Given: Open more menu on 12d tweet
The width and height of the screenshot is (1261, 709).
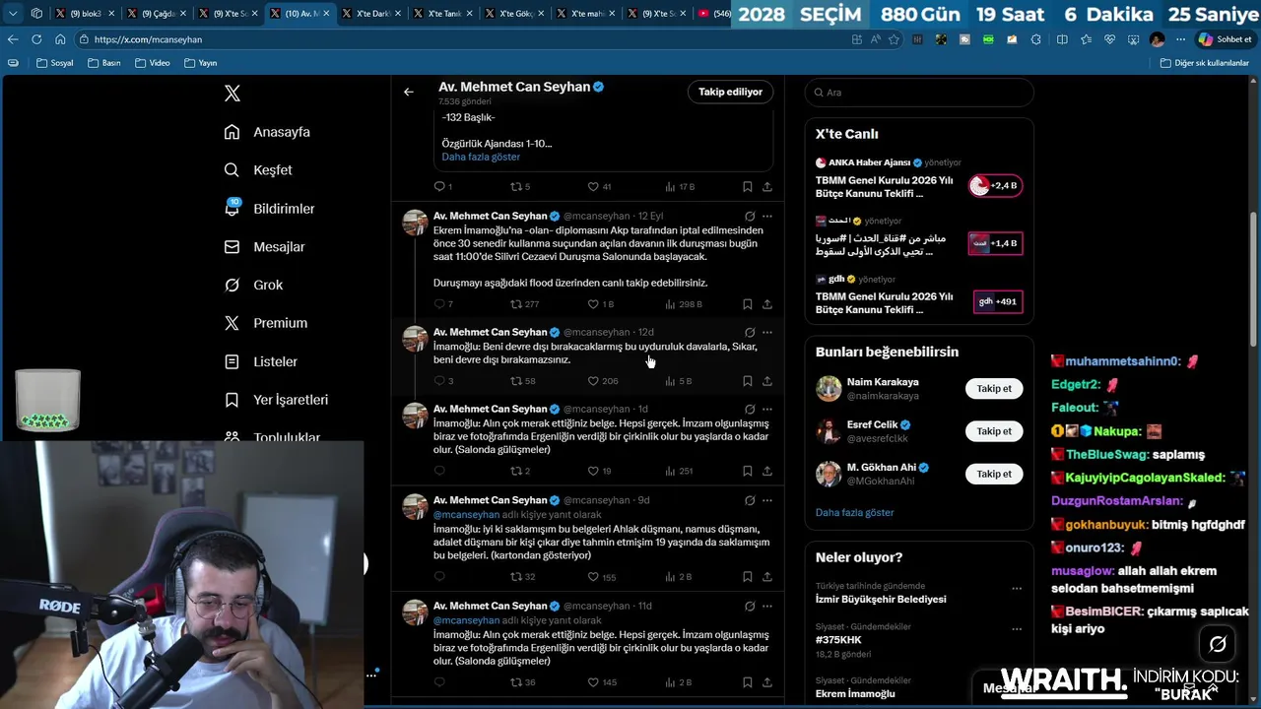Looking at the screenshot, I should [767, 333].
